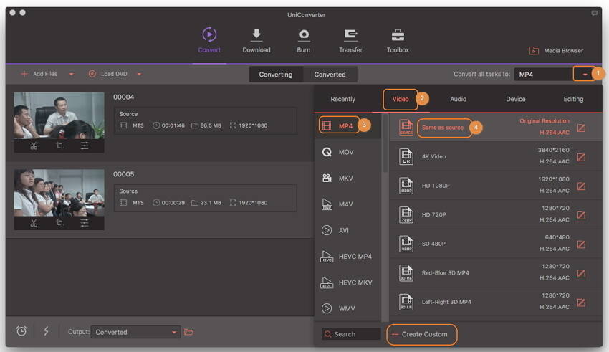
Task: Open the schedule alarm clock icon
Action: tap(21, 331)
